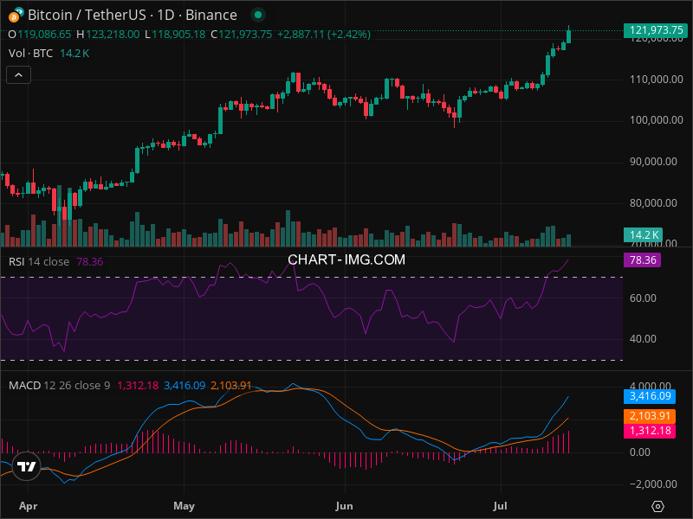Click the blue MACD axis tag 3,416.09
693x519 pixels.
coord(650,396)
